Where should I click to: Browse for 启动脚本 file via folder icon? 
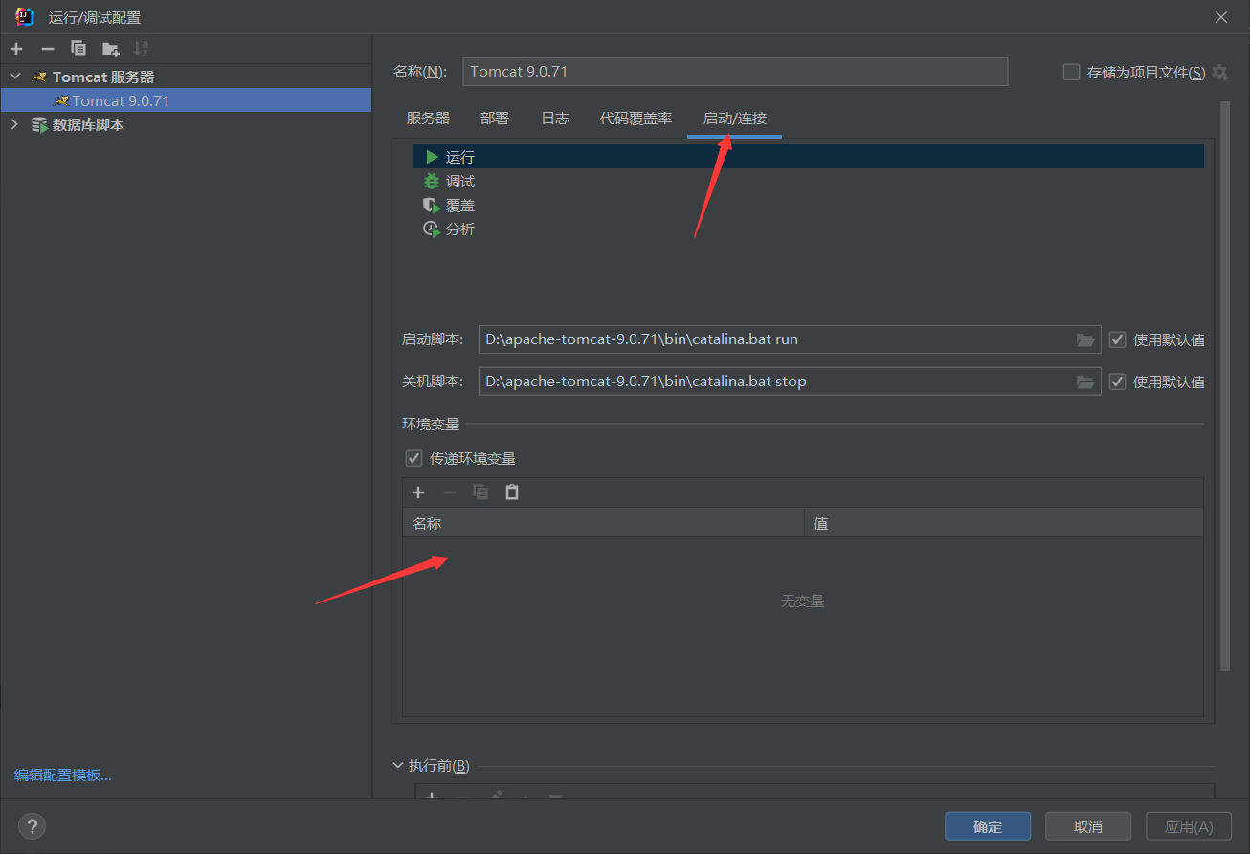point(1085,339)
